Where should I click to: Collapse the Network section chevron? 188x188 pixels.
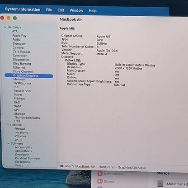click(x=8, y=125)
